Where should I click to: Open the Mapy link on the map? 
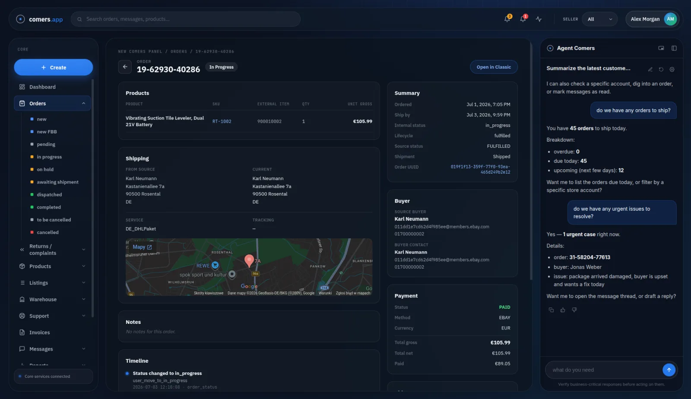click(x=142, y=247)
